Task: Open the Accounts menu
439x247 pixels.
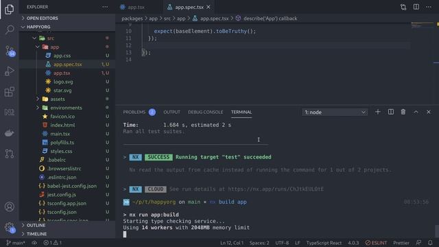Action: point(9,207)
